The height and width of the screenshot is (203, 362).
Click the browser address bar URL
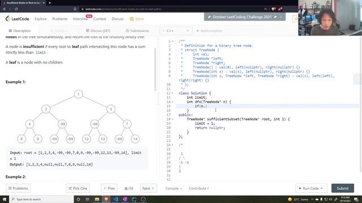(123, 9)
